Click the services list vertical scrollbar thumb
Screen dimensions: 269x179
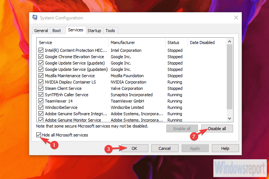[229, 77]
